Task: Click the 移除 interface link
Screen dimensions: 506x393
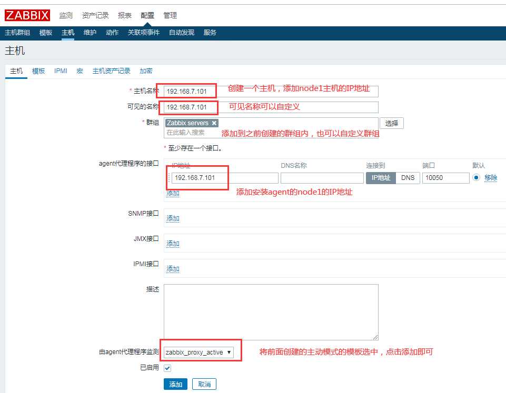Action: click(x=491, y=178)
